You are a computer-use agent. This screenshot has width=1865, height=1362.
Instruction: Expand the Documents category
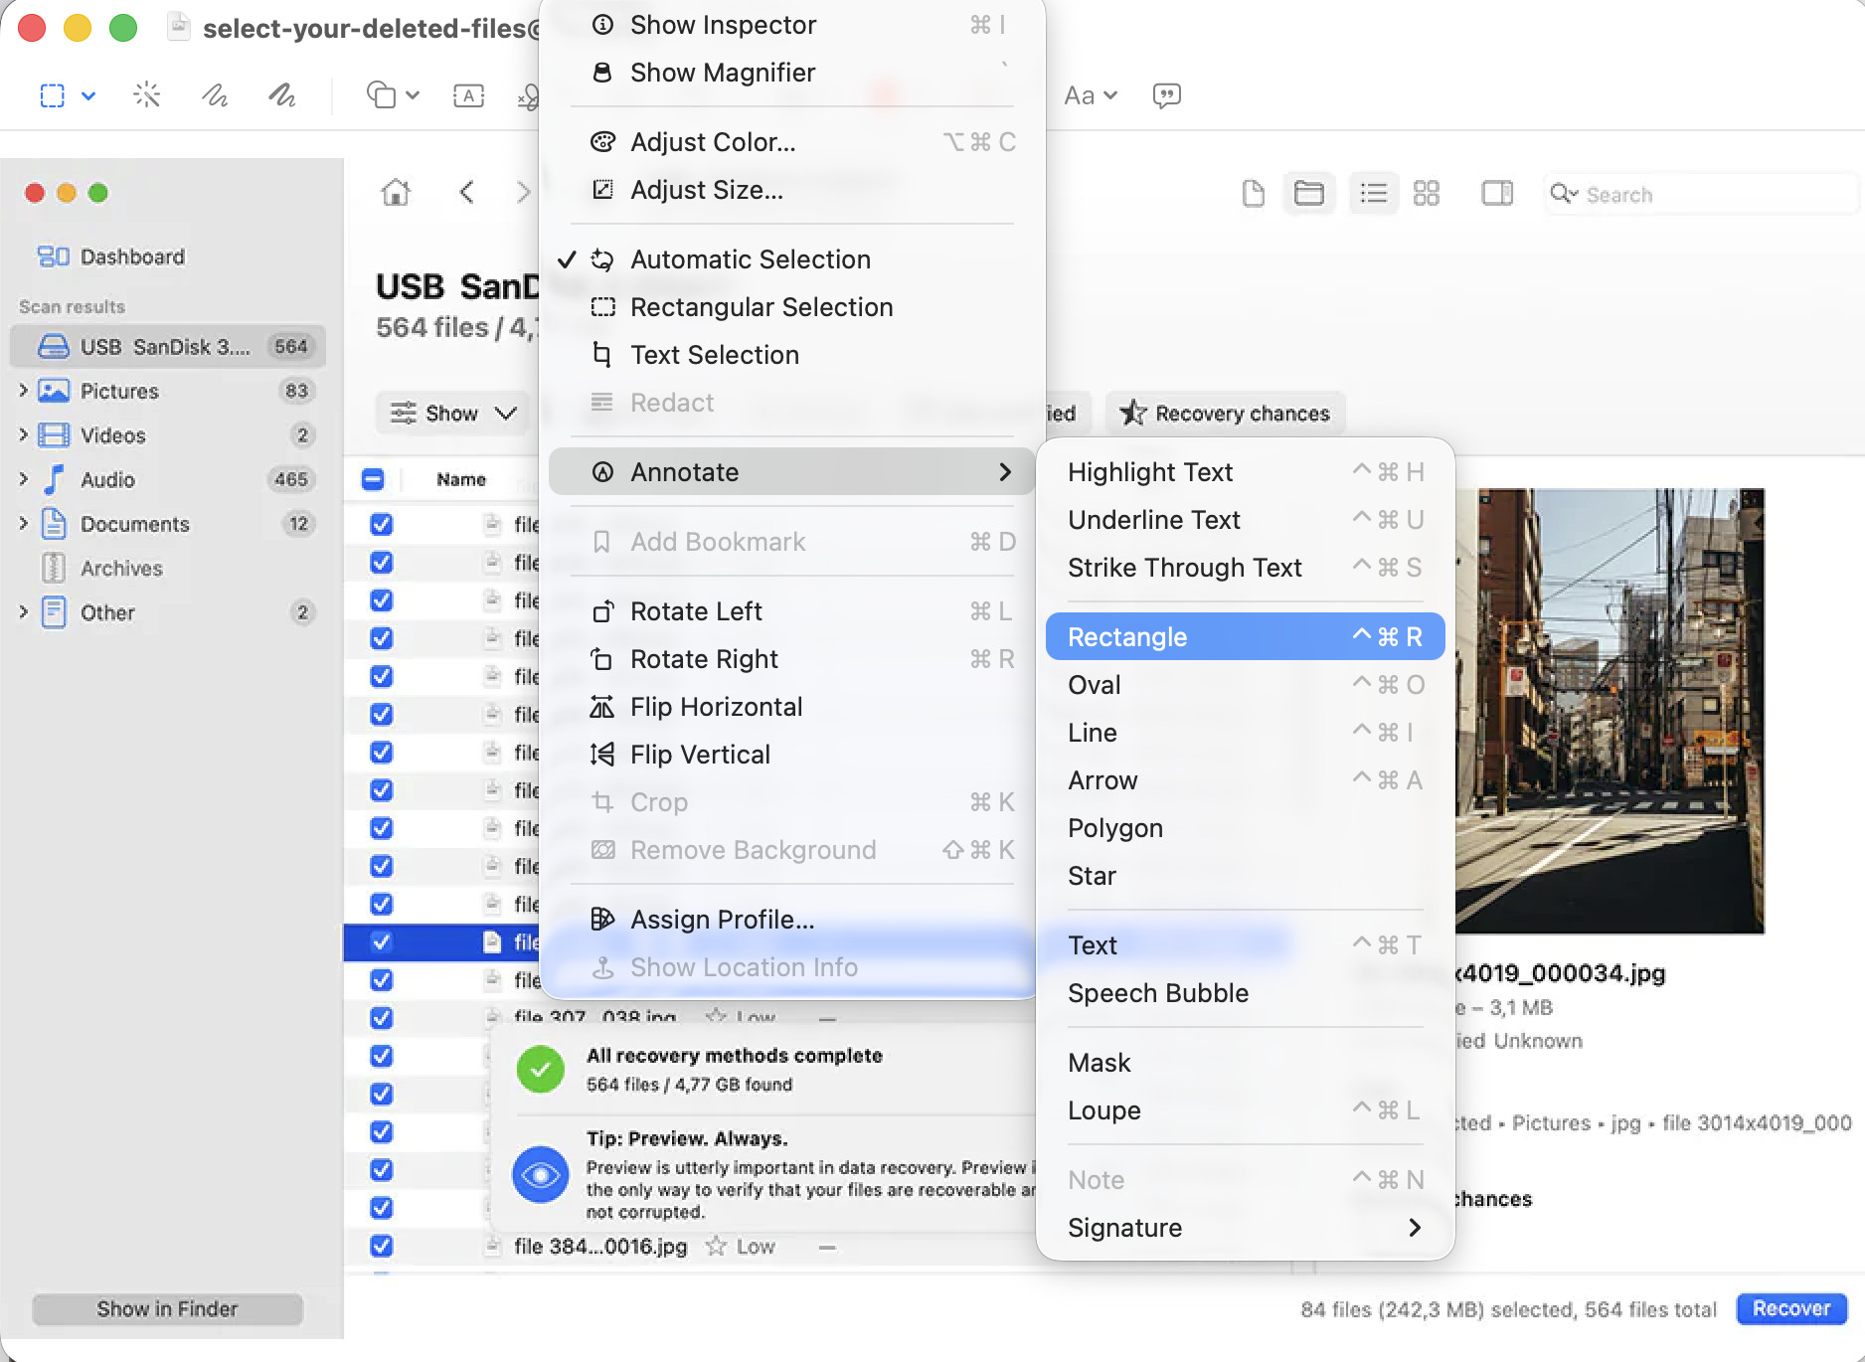(23, 524)
